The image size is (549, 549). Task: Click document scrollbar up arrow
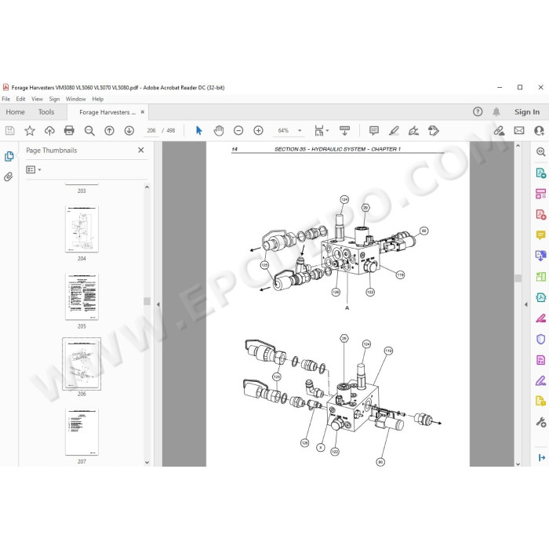[x=518, y=145]
